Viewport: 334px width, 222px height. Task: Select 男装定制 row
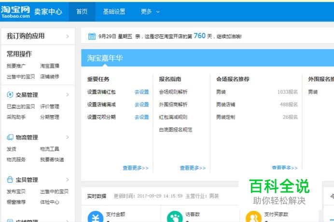pyautogui.click(x=225, y=117)
